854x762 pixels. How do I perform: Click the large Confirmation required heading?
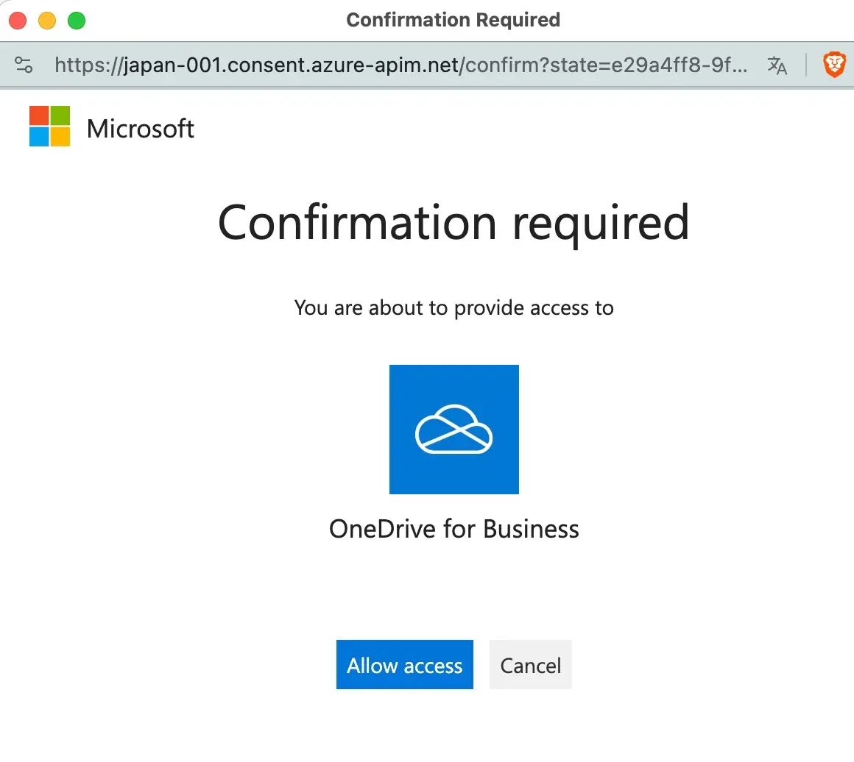(x=454, y=221)
